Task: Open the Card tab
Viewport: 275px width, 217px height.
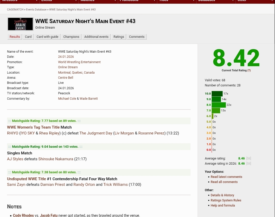Action: [x=28, y=37]
